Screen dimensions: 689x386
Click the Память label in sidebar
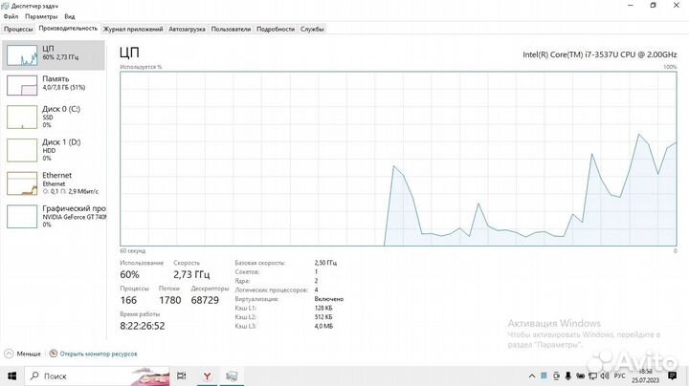pos(56,79)
